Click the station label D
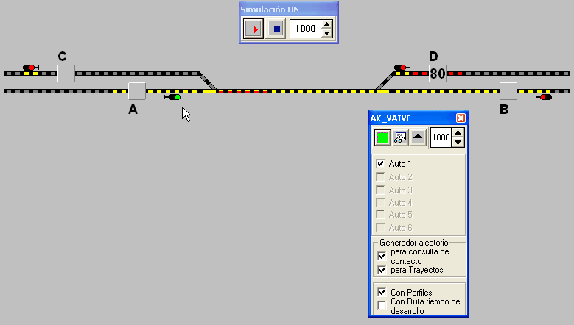Image resolution: width=574 pixels, height=325 pixels. 433,56
